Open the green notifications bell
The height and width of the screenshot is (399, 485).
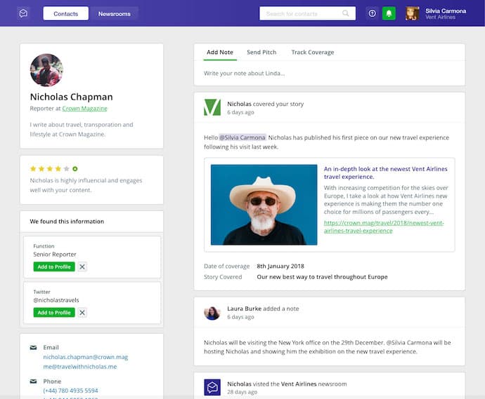389,13
